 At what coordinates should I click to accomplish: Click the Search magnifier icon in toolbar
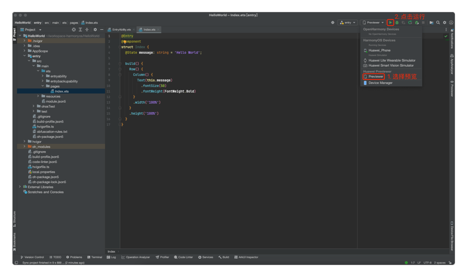(x=438, y=23)
